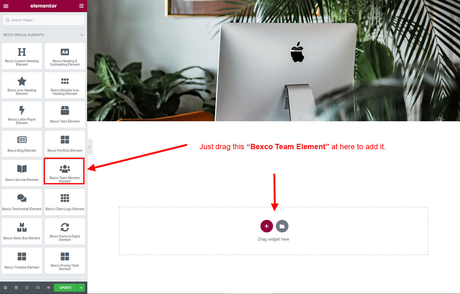Open the Navigator layers icon
Screen dimensions: 460x294
pyautogui.click(x=16, y=288)
